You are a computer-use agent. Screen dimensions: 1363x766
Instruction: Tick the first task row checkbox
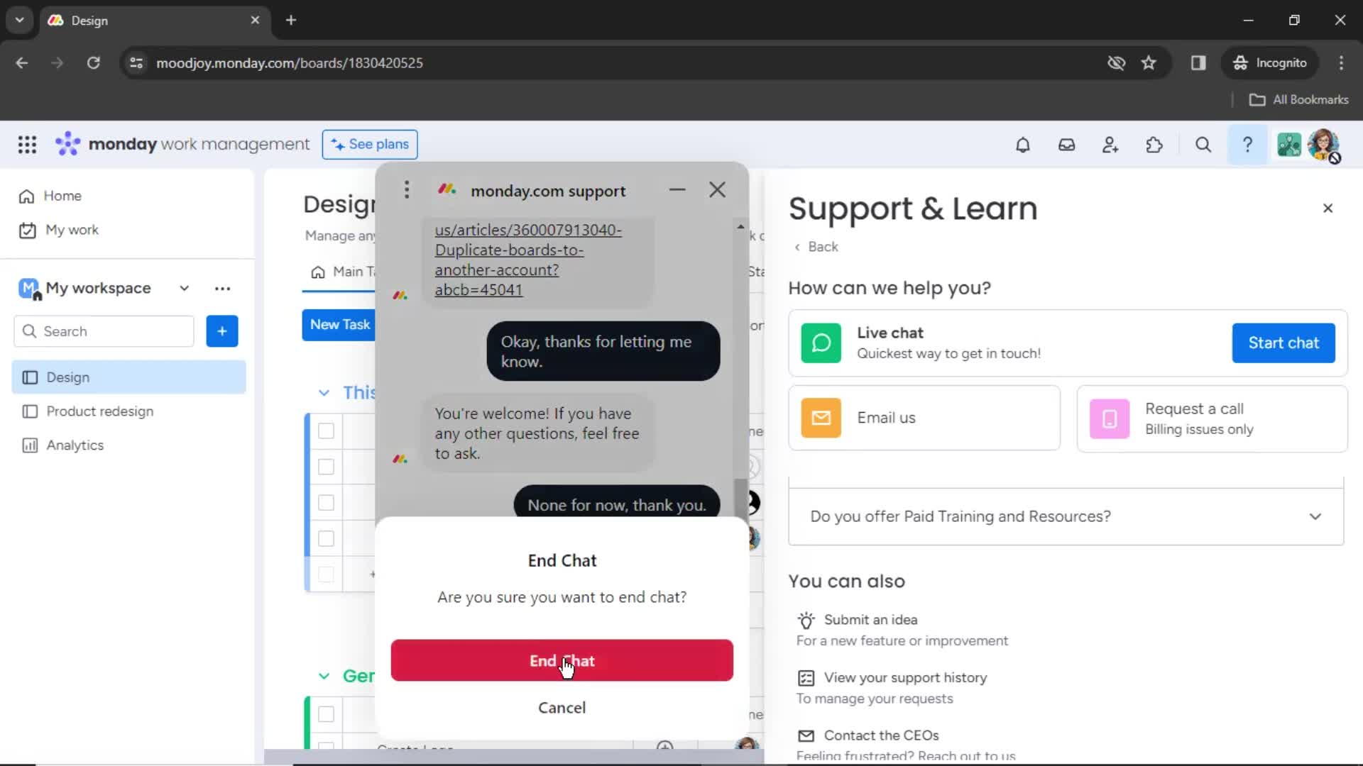(326, 431)
